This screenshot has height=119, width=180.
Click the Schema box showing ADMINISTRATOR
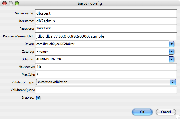102,59
